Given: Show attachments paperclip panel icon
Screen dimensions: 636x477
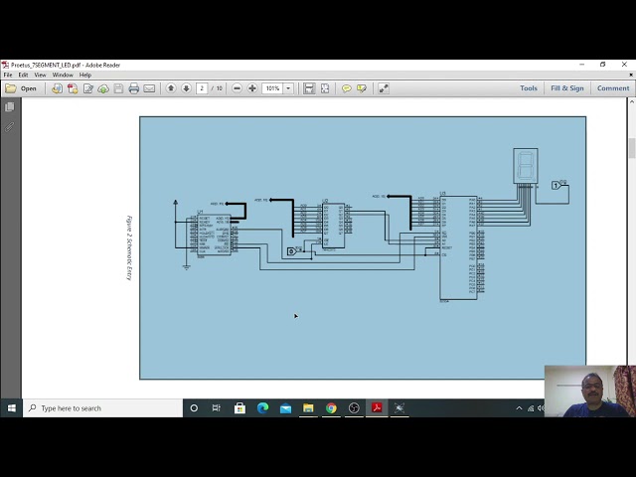Looking at the screenshot, I should 10,127.
